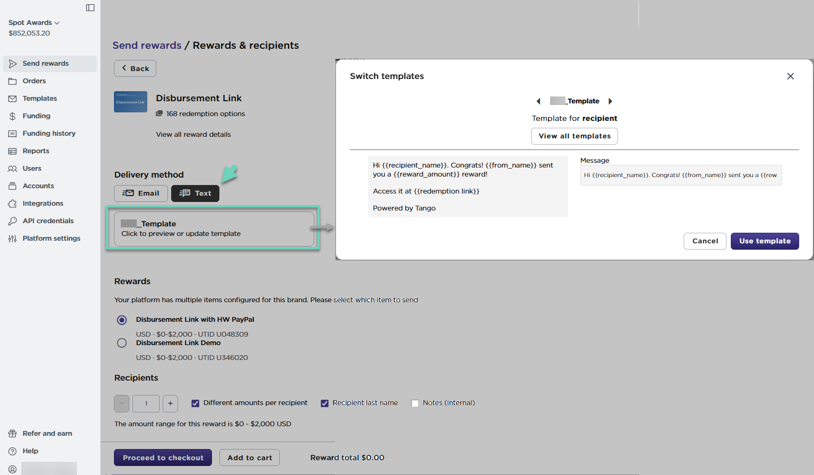Select Disbursement Link Demo radio button

122,343
